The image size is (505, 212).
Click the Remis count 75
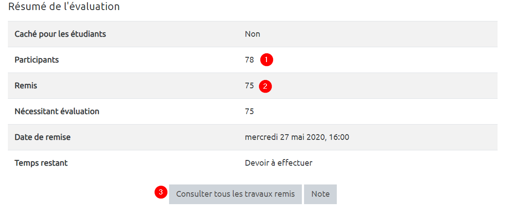tap(249, 86)
